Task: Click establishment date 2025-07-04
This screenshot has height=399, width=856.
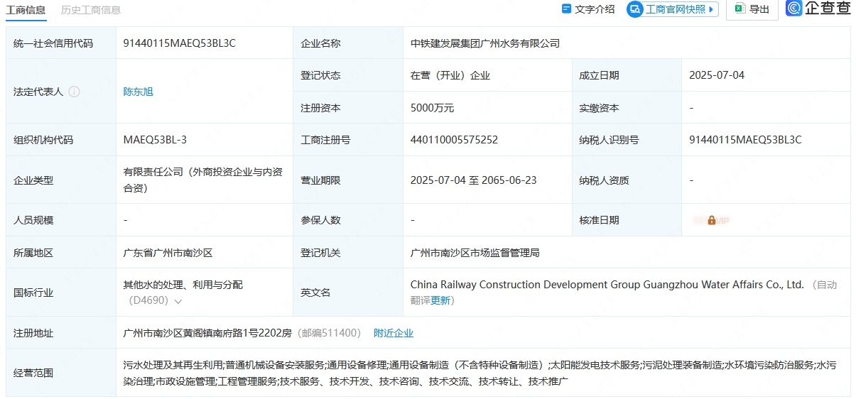Action: pos(717,75)
